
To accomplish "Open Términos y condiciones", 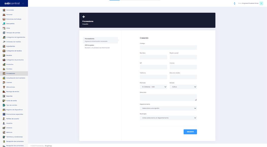I will (x=14, y=137).
